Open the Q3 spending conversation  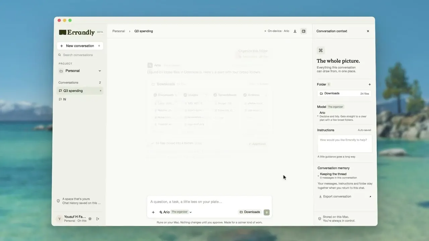click(80, 91)
